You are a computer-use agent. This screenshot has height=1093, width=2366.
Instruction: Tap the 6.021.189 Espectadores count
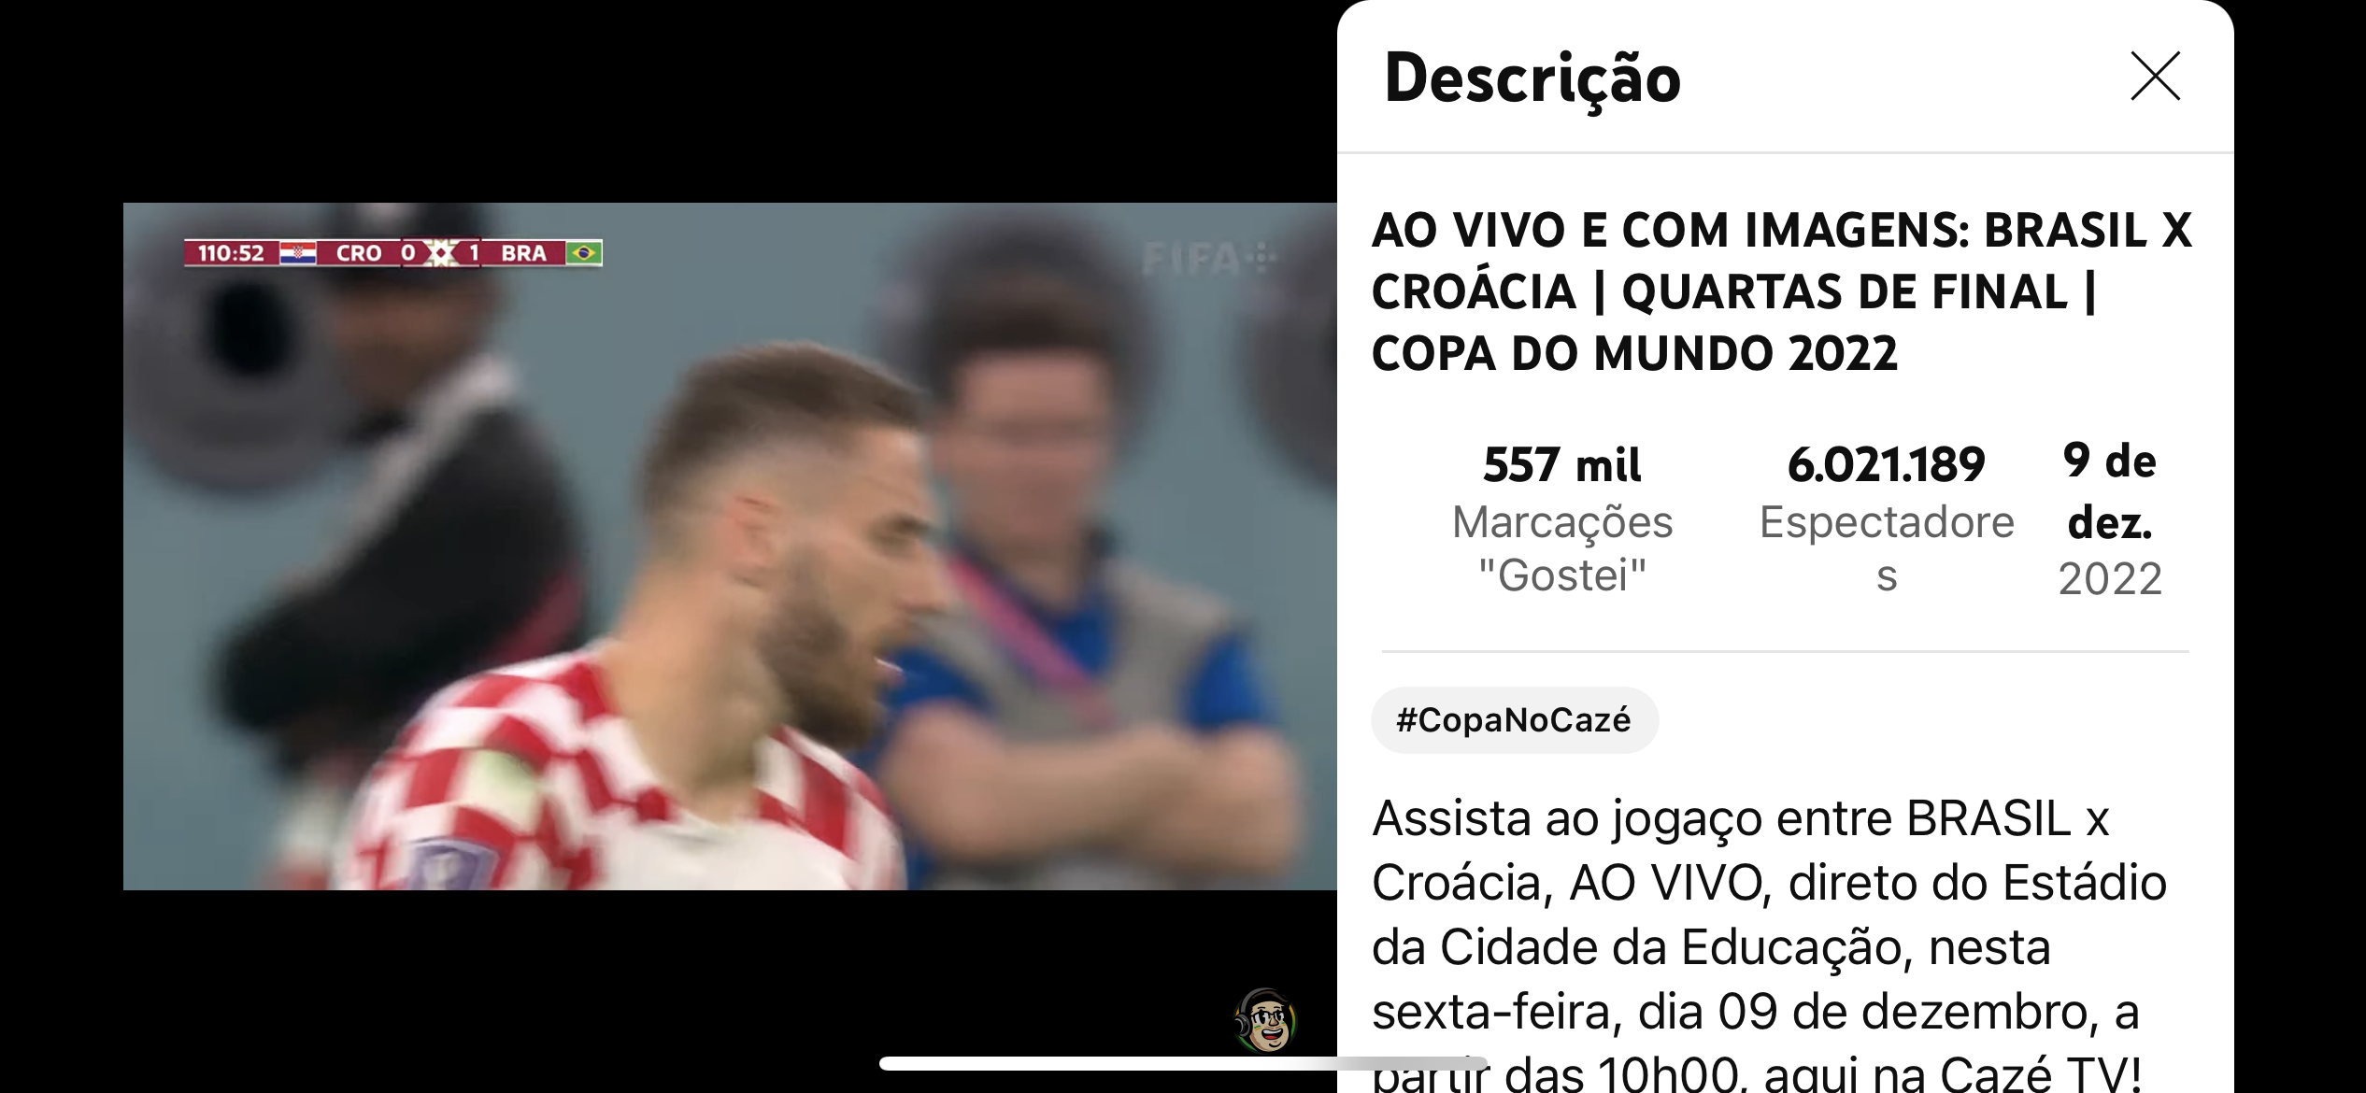click(1886, 518)
